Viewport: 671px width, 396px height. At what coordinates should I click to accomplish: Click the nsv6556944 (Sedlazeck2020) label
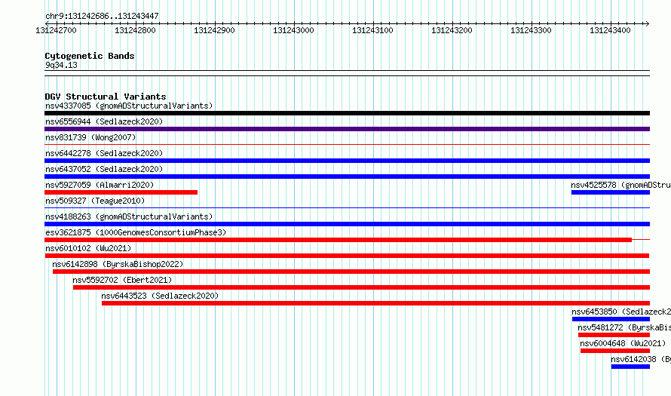click(x=104, y=121)
